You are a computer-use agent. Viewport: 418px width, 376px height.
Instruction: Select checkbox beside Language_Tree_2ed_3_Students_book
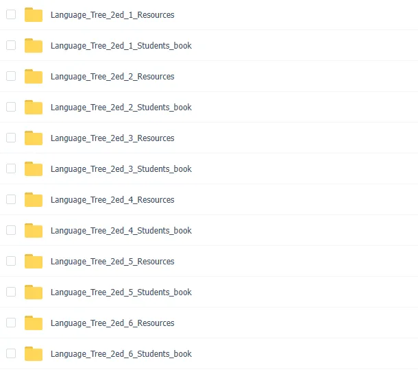[x=11, y=168]
